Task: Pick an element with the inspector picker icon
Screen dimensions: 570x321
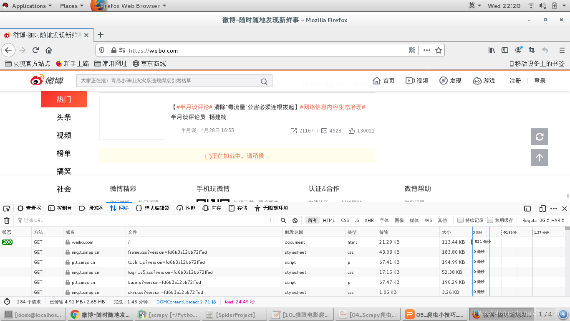Action: [6, 208]
